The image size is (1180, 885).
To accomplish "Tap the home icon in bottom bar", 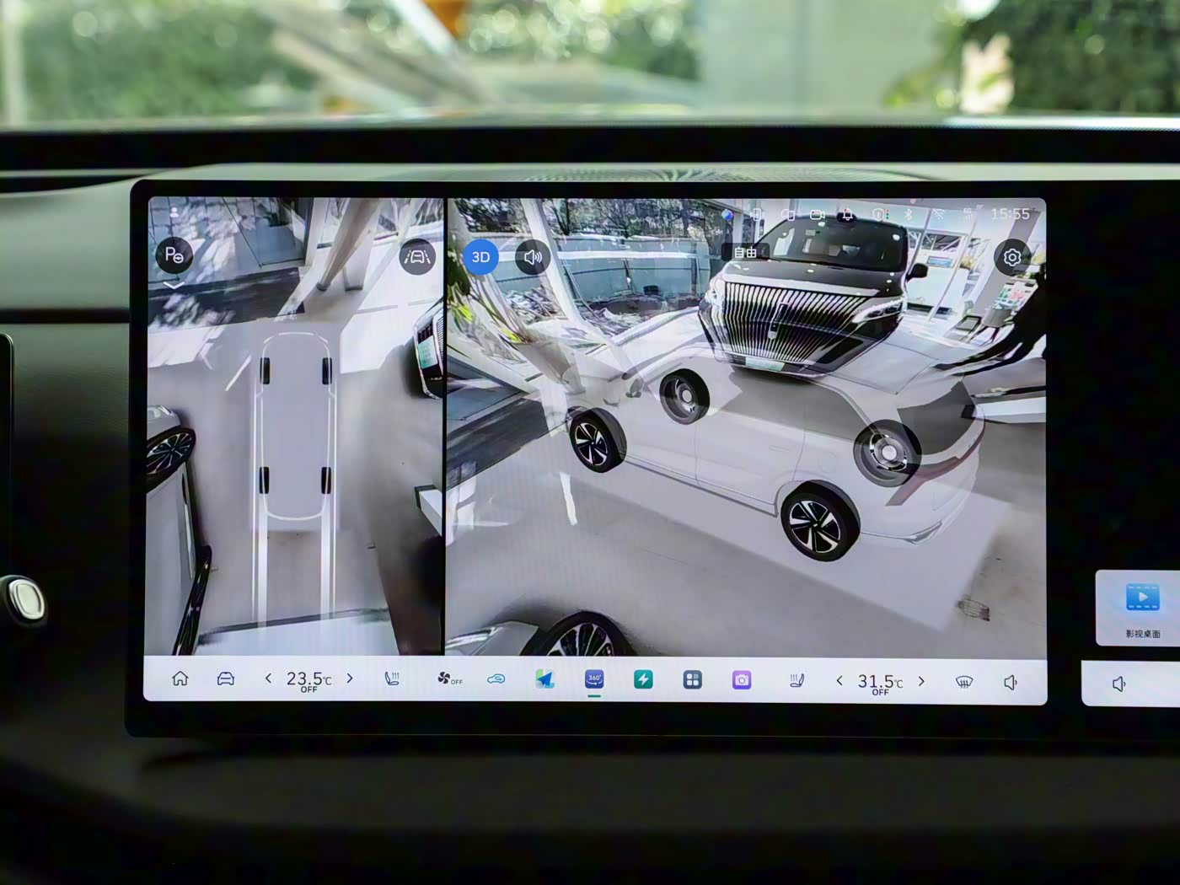I will (x=180, y=679).
